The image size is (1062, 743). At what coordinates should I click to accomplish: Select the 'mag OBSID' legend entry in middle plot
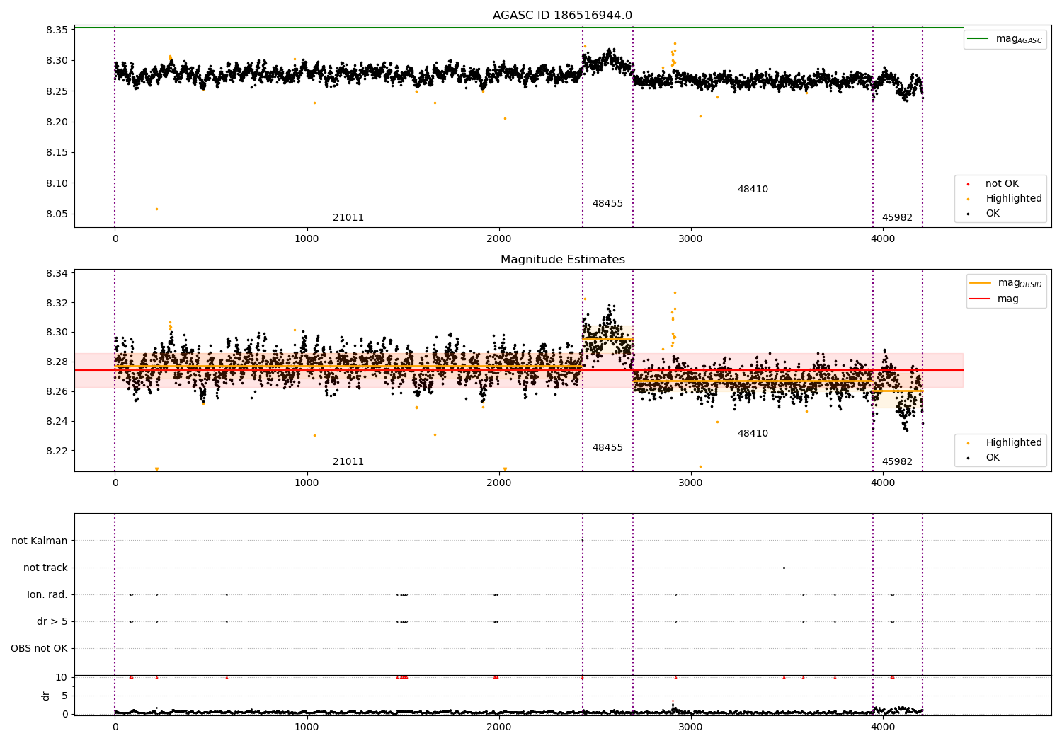click(x=1005, y=283)
